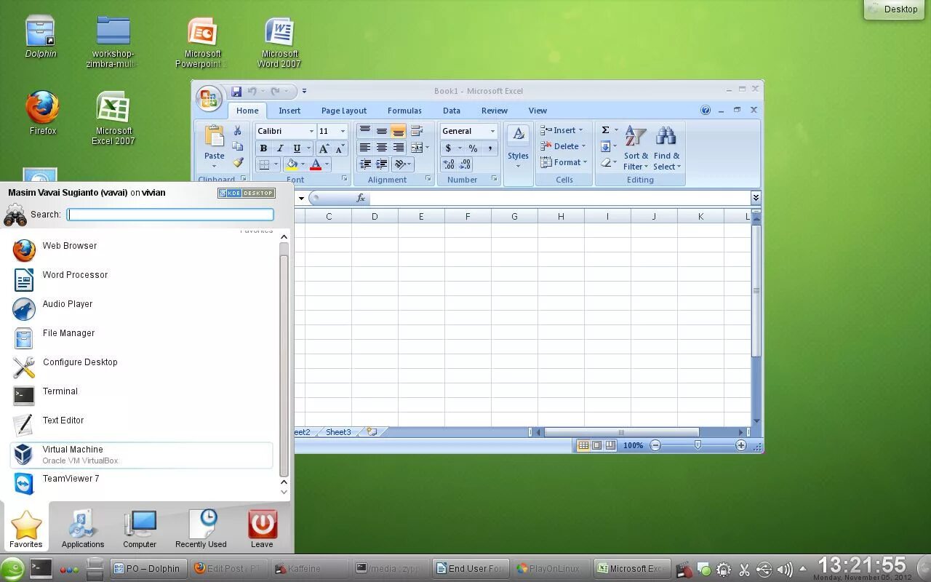Open the font size 11 dropdown
This screenshot has width=931, height=582.
(x=343, y=131)
